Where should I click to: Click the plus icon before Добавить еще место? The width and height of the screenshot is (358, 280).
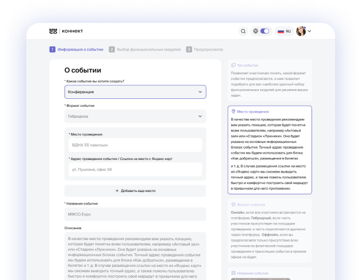[117, 190]
